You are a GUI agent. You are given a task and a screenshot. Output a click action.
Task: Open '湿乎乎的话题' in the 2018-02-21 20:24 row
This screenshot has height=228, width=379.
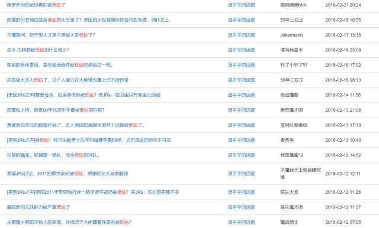click(241, 5)
